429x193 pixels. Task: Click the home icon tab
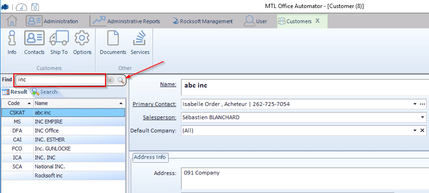(x=12, y=21)
